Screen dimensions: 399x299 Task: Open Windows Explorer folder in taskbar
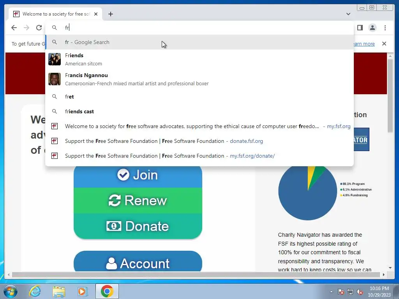[59, 291]
